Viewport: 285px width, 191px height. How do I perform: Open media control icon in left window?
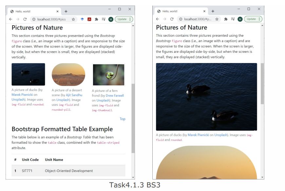point(104,19)
